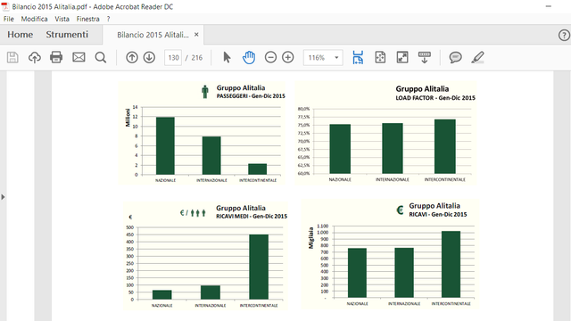Open the Find text magnifier tool
571x321 pixels.
click(101, 57)
